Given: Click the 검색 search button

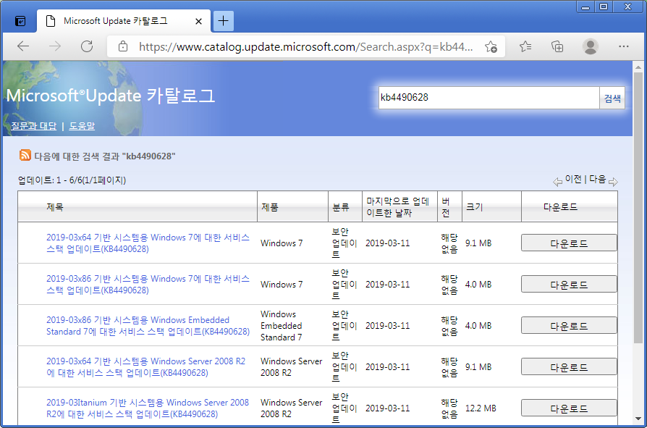Looking at the screenshot, I should point(612,98).
